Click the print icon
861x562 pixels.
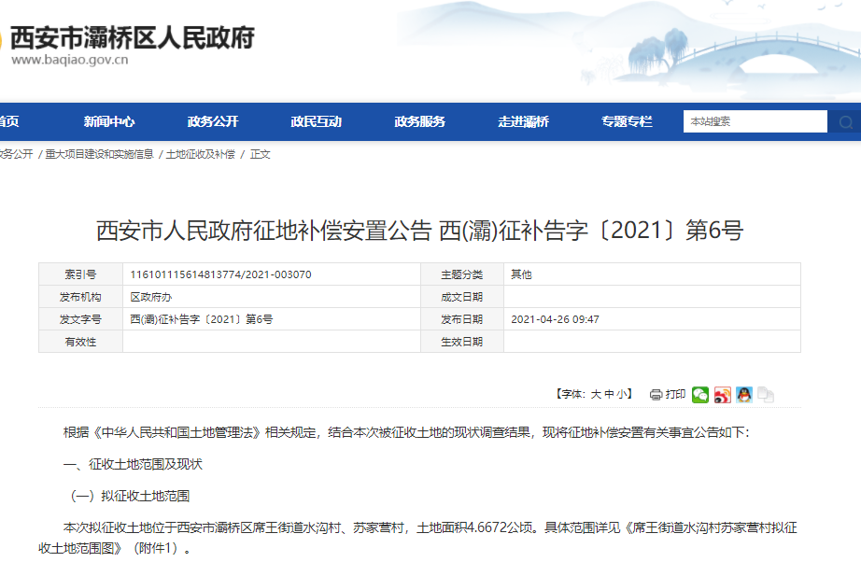coord(656,395)
